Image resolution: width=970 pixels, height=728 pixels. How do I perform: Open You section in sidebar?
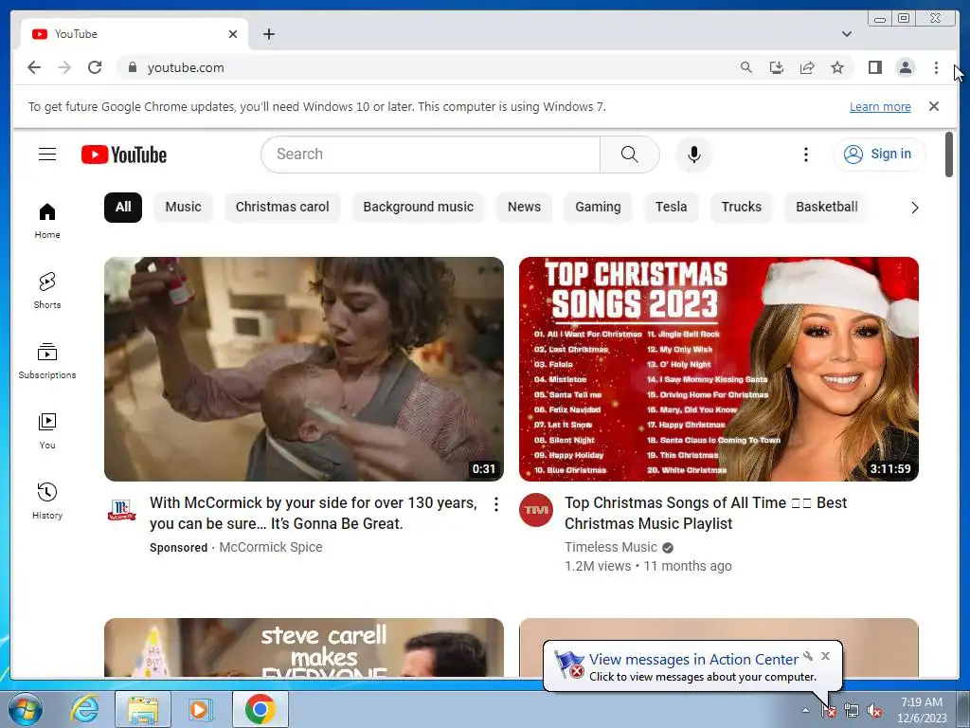tap(47, 431)
